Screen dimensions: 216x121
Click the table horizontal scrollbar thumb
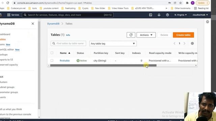103,66
